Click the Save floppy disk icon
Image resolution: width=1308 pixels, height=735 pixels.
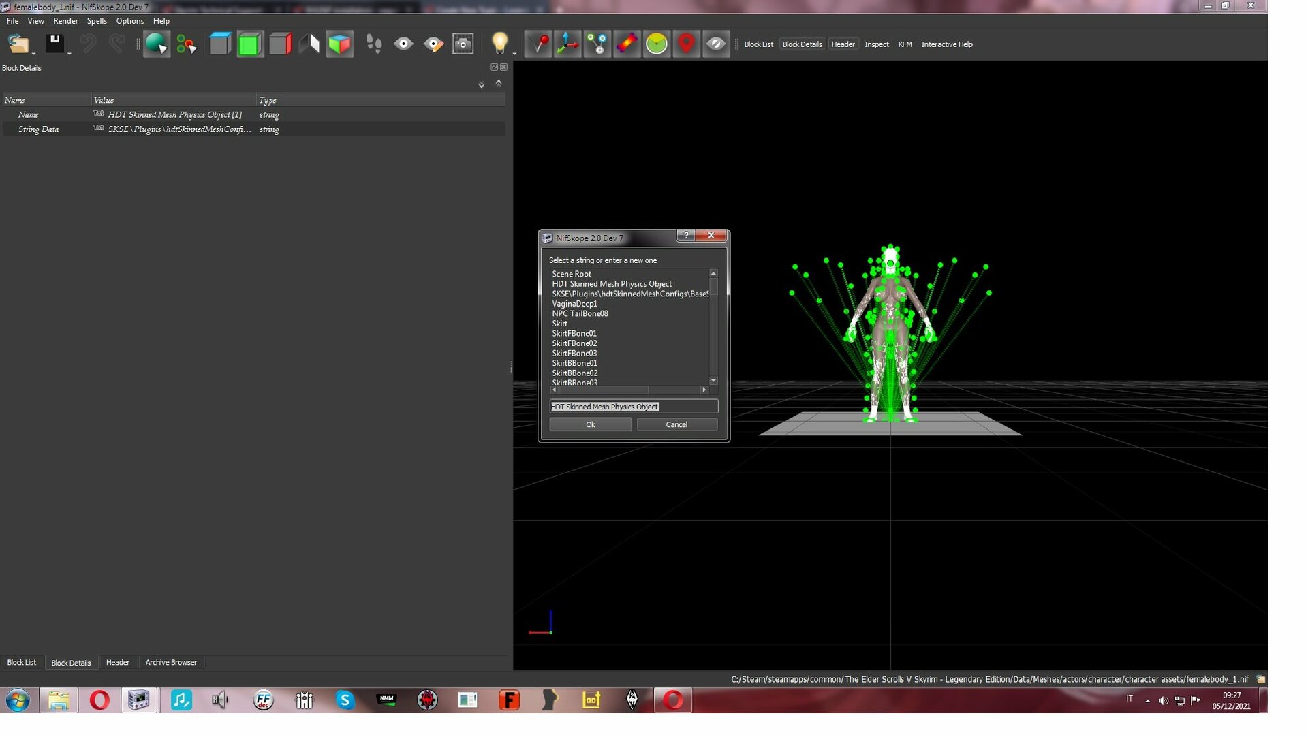point(54,44)
